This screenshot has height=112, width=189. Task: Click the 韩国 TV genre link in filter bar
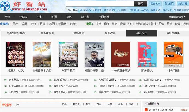click(x=52, y=24)
